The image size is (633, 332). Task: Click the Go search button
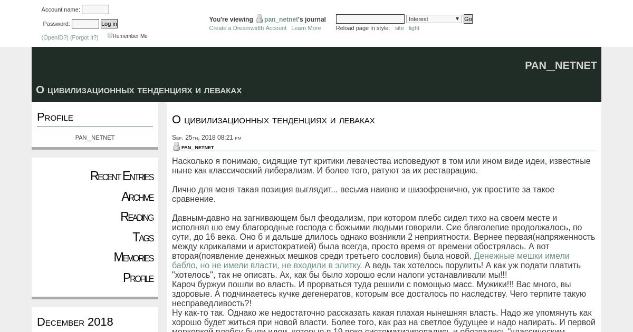click(x=468, y=19)
